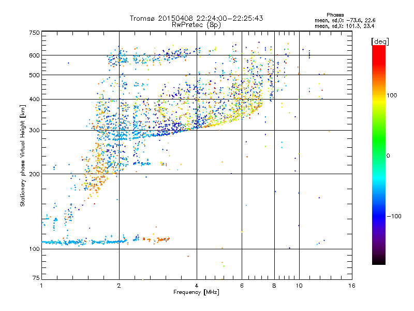
Task: Click the 'Frequency [MHz]' axis title
Action: [196, 292]
